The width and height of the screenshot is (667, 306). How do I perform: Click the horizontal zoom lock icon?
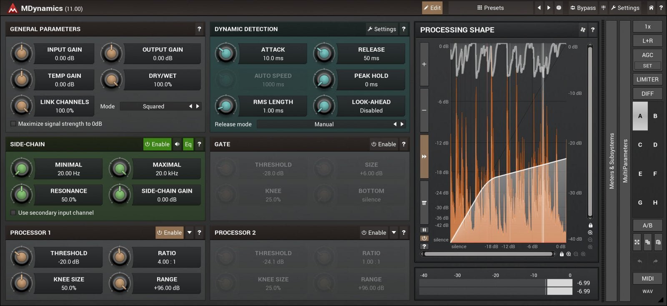coord(562,254)
